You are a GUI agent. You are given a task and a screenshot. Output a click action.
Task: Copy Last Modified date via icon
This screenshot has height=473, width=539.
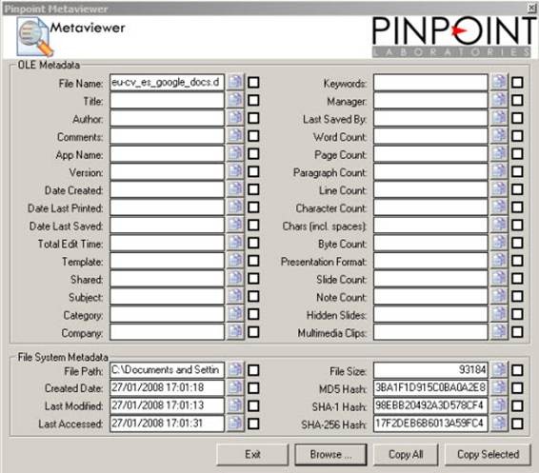point(235,406)
